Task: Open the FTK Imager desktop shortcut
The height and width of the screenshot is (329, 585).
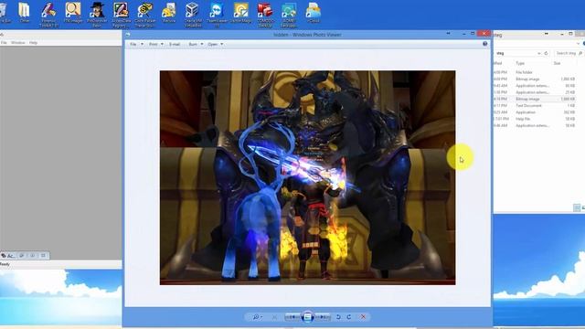Action: [x=73, y=13]
